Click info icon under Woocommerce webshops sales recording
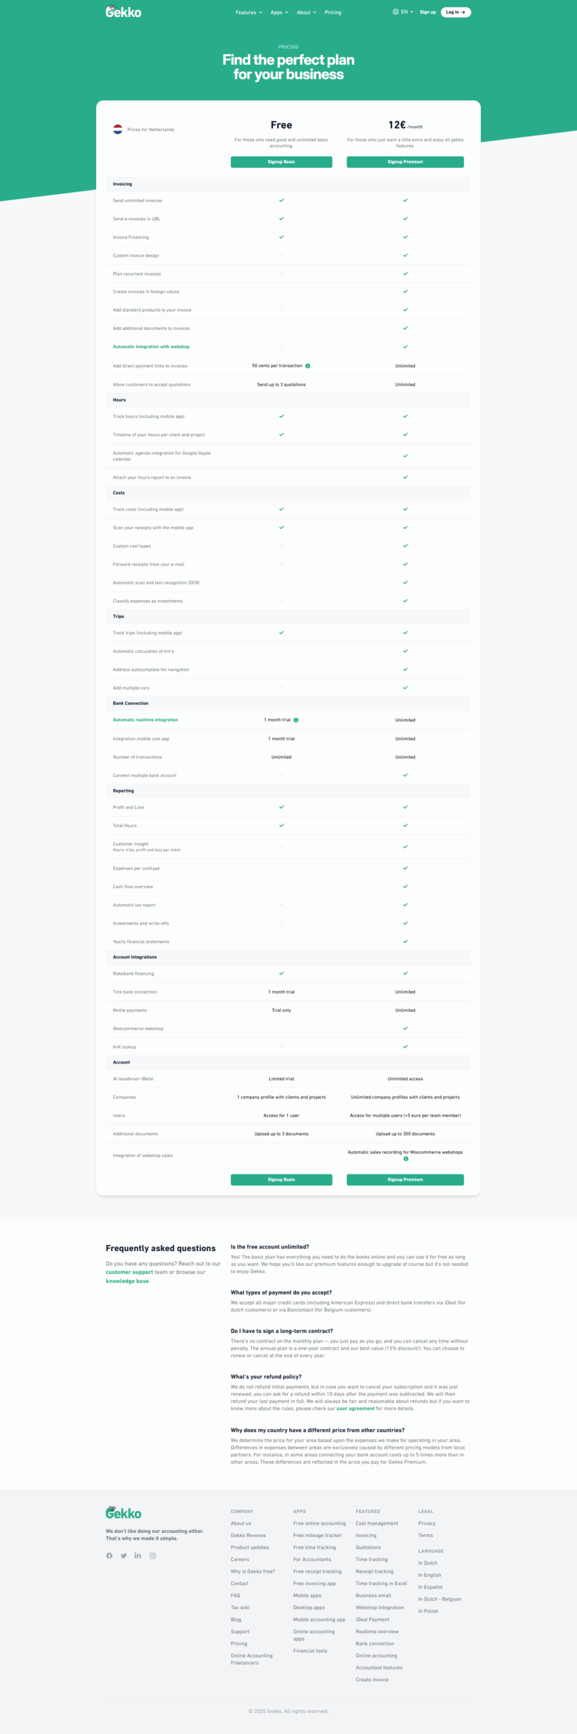 pos(406,1159)
